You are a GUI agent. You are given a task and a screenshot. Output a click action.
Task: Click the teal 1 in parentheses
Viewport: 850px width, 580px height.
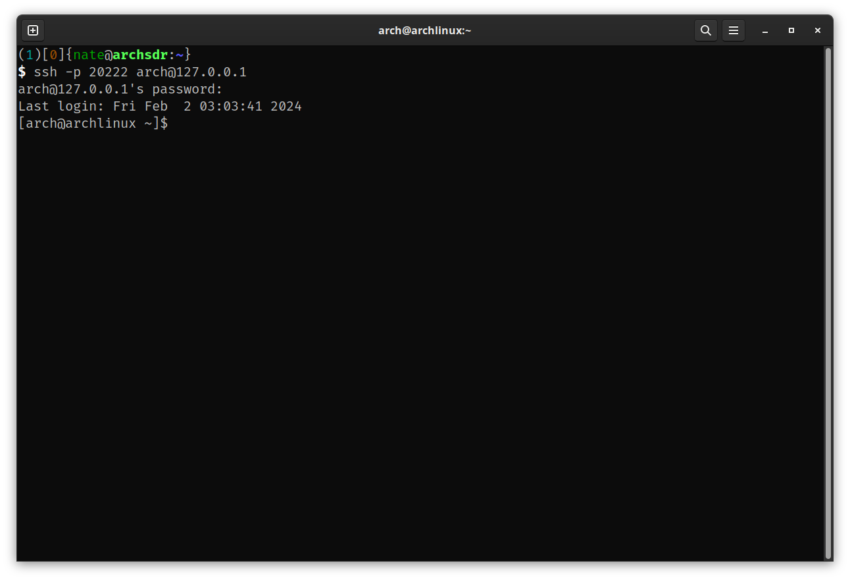[x=30, y=55]
